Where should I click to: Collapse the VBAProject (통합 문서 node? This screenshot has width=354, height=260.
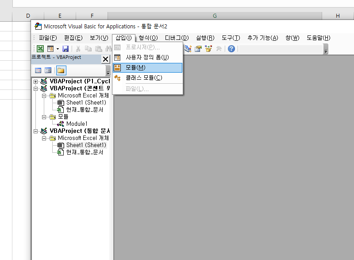tap(36, 131)
